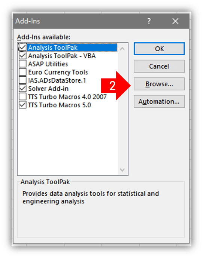Close the Add-Ins dialog
This screenshot has height=258, width=203.
[175, 21]
